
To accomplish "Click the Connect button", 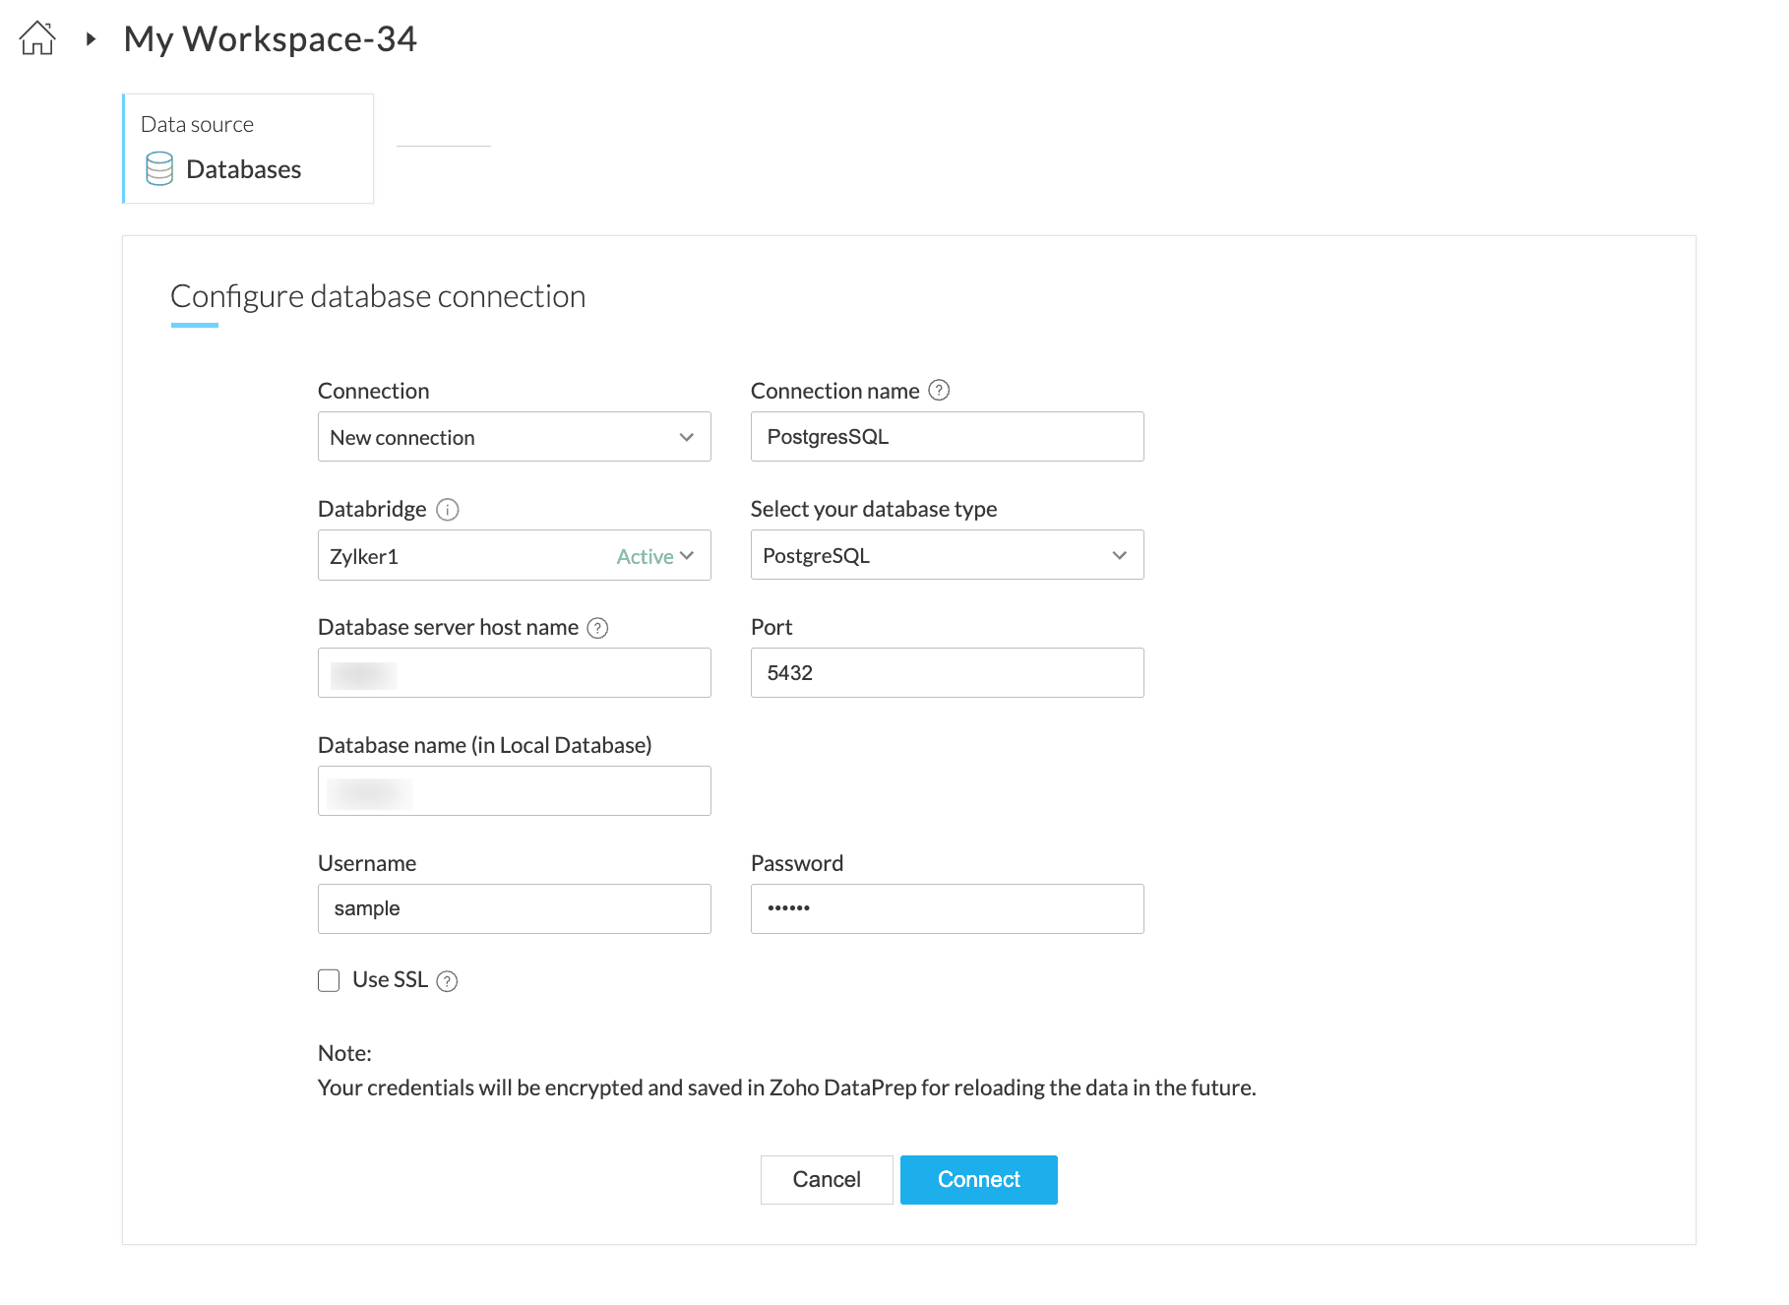I will (x=978, y=1179).
